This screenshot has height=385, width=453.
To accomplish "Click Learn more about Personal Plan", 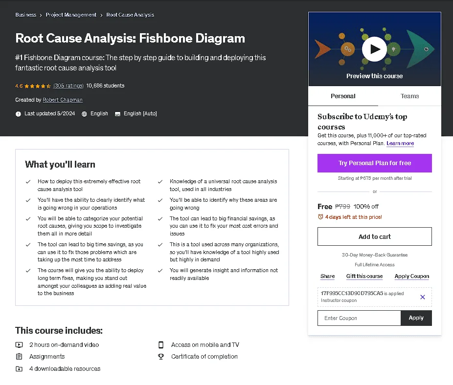I will (400, 144).
